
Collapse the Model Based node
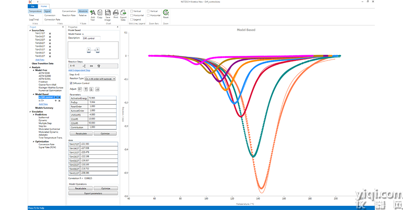click(x=34, y=94)
